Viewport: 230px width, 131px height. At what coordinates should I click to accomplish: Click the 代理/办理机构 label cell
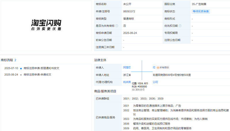point(108,82)
